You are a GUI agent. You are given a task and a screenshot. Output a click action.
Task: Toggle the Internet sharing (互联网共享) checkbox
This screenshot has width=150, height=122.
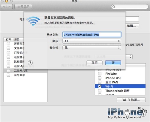click(x=8, y=71)
